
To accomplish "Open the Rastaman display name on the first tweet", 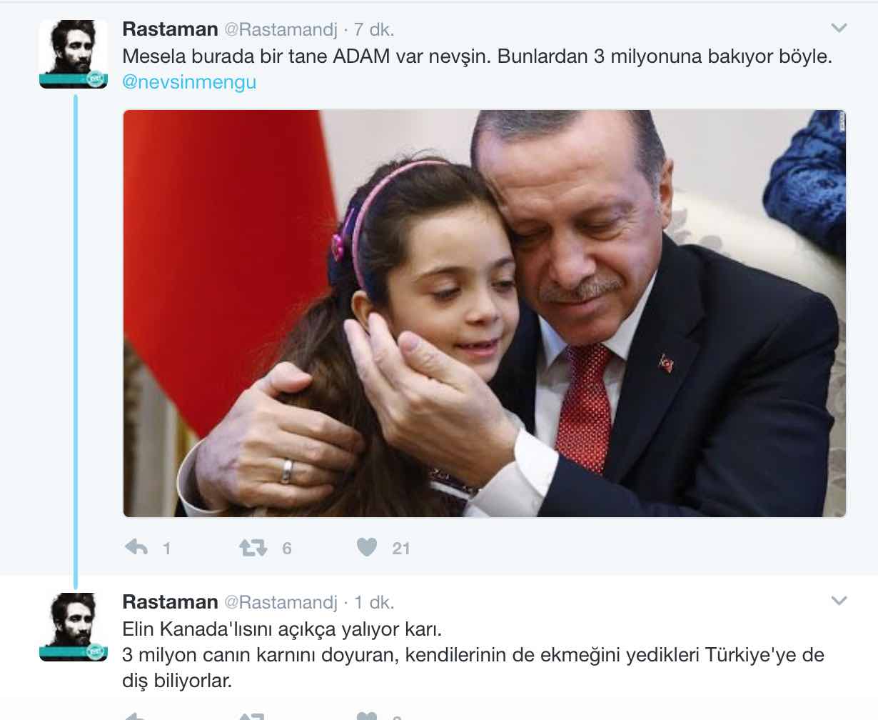I will pos(171,29).
